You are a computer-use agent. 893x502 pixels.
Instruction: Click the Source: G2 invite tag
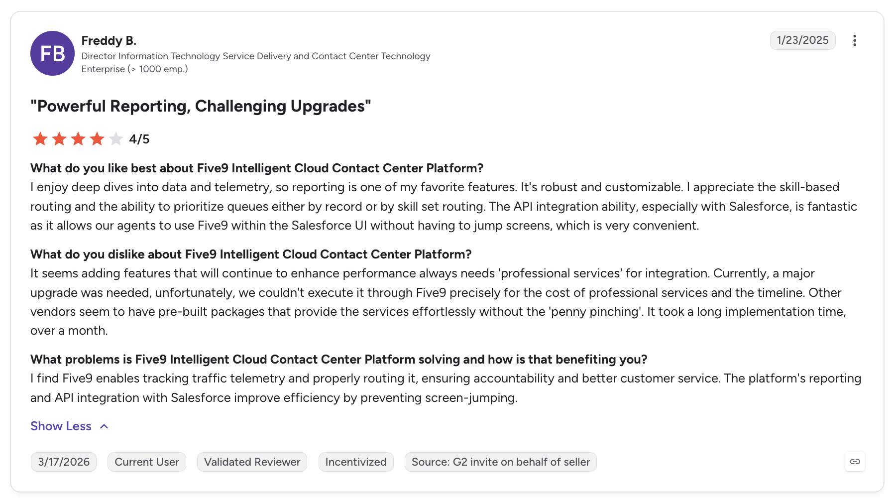click(x=501, y=462)
